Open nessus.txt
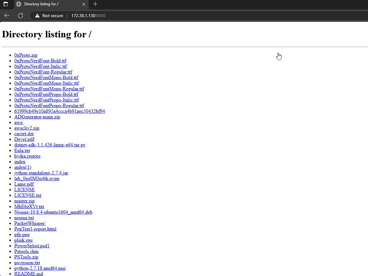368x276 pixels. point(24,218)
